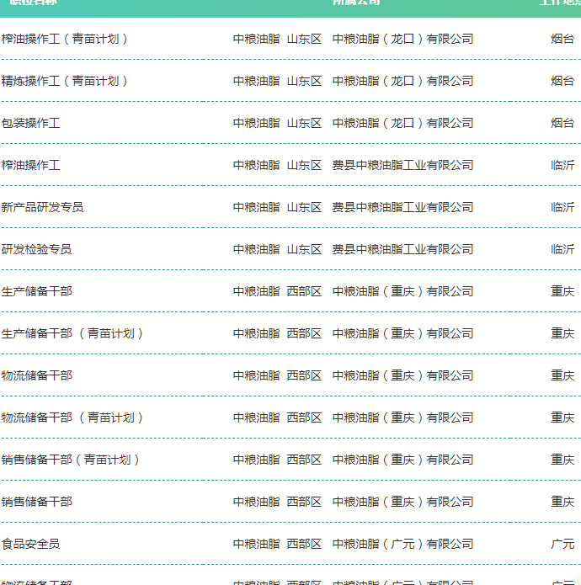The image size is (581, 585).
Task: Open the 包装操作工 job listing
Action: tap(30, 123)
